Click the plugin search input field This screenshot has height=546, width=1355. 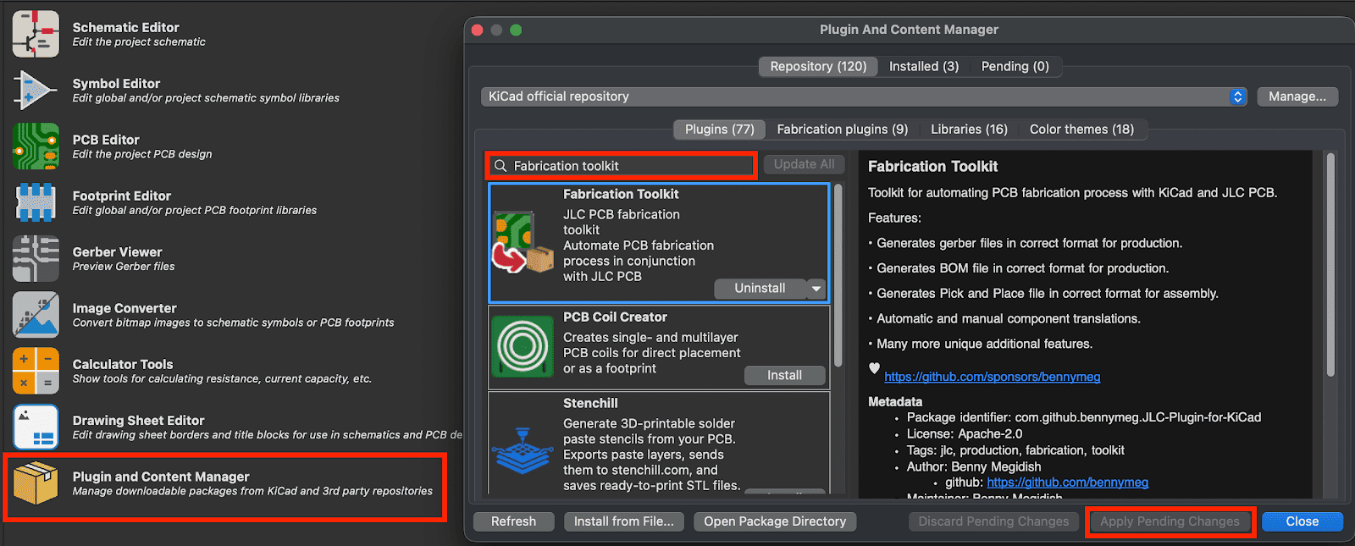click(621, 166)
